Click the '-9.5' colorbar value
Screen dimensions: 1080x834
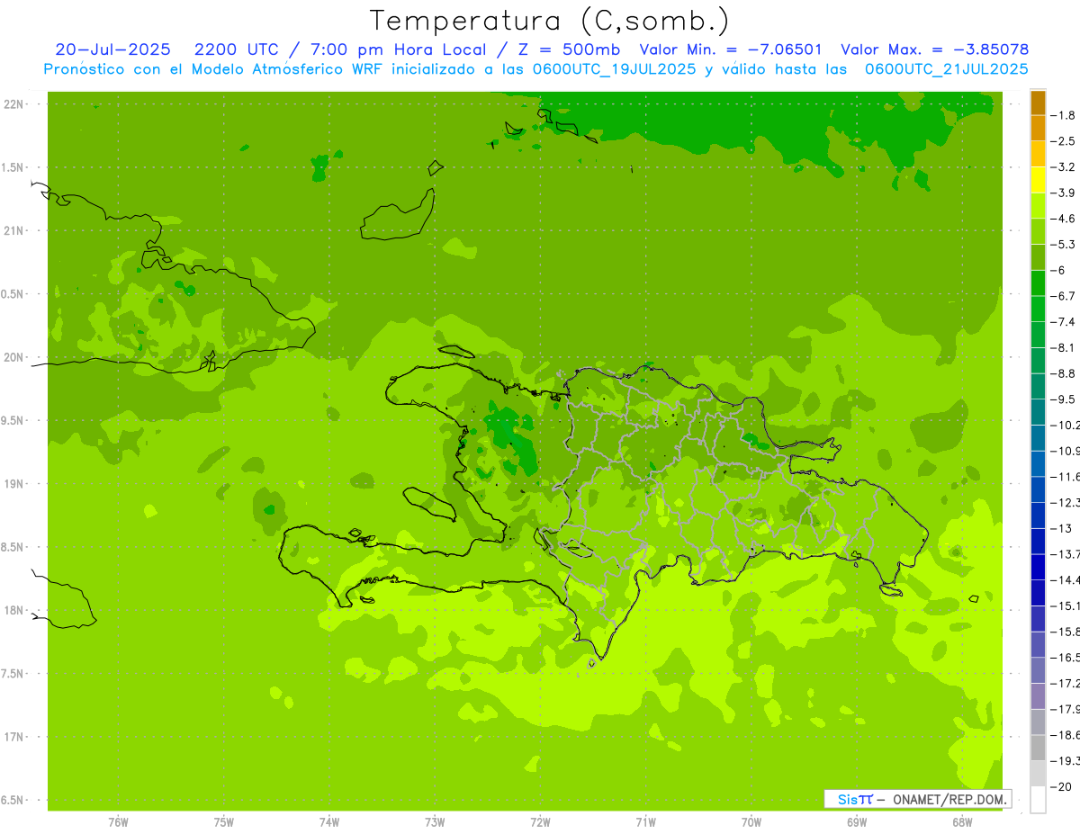pyautogui.click(x=1063, y=399)
